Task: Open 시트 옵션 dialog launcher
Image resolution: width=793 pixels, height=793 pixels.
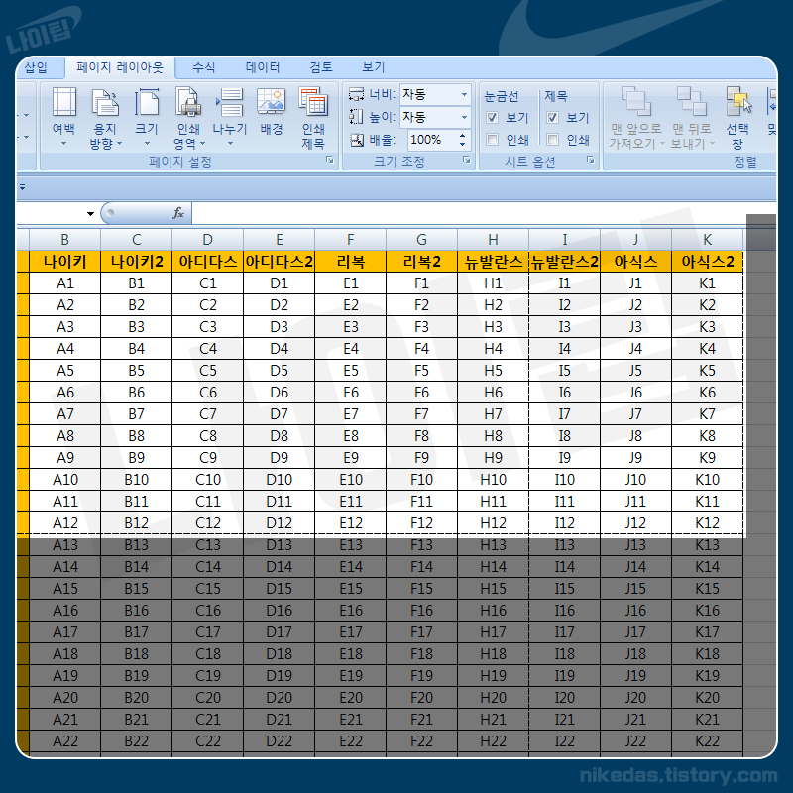Action: (590, 161)
